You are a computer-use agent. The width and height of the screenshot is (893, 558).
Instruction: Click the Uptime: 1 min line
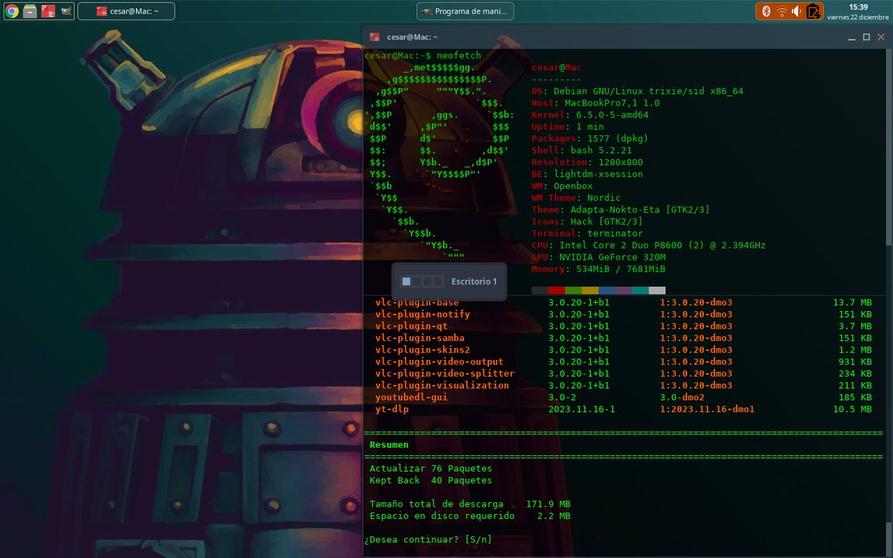[568, 127]
